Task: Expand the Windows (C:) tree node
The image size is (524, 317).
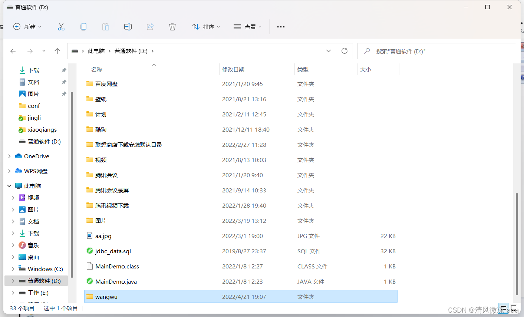Action: (13, 269)
